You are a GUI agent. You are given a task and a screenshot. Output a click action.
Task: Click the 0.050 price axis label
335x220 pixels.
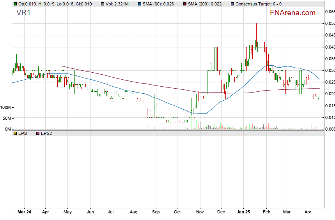330,24
